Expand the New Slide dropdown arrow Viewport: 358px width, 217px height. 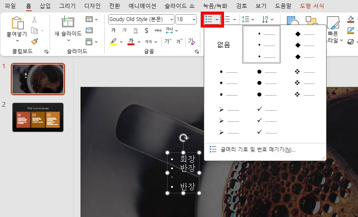point(68,40)
